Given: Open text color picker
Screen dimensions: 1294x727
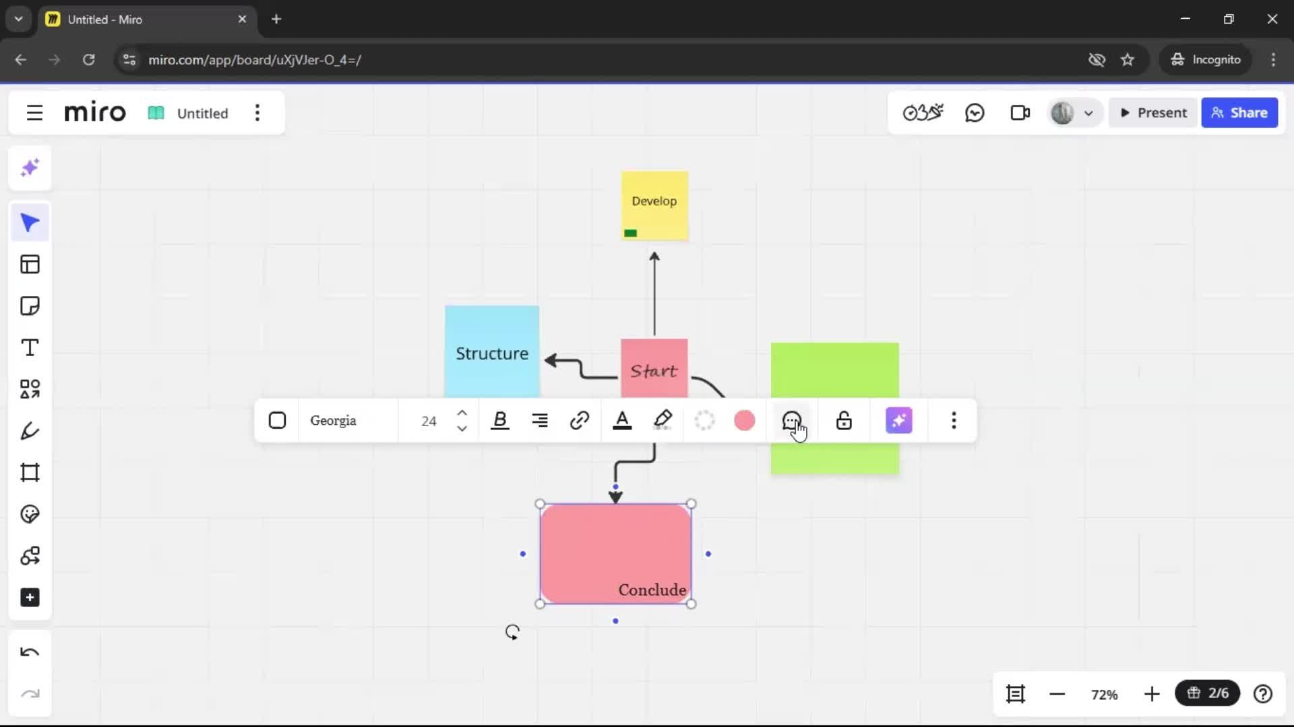Looking at the screenshot, I should point(622,421).
